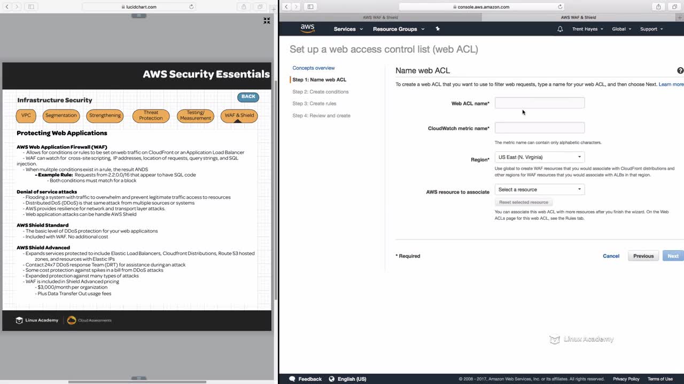Click the Cancel link
Screen dimensions: 684x384
[611, 256]
